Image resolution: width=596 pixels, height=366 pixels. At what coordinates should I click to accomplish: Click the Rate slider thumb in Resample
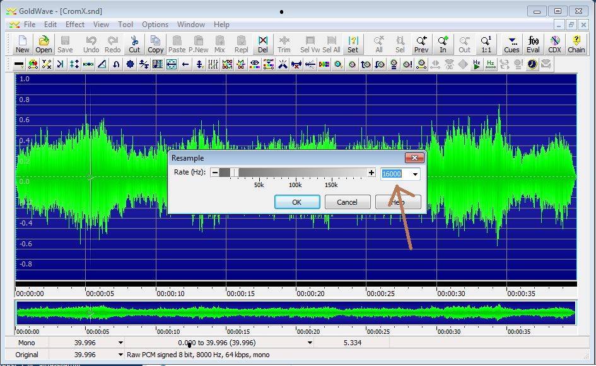point(234,173)
